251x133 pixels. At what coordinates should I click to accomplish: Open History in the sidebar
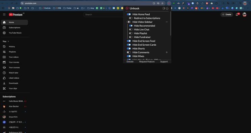15,46
